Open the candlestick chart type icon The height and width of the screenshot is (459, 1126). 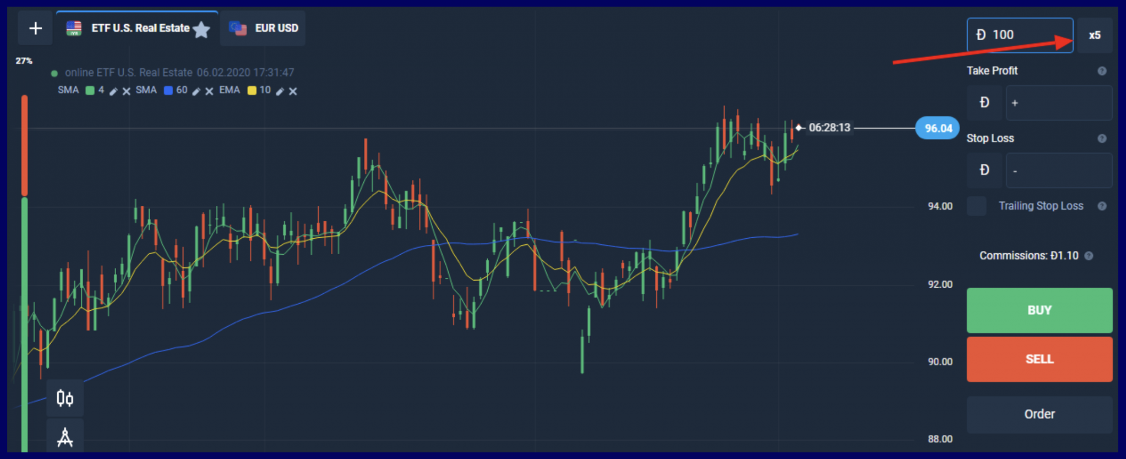point(65,398)
